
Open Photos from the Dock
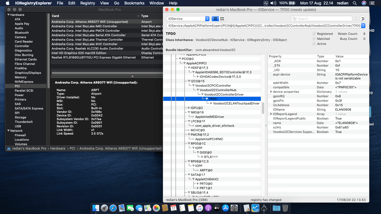coord(156,208)
